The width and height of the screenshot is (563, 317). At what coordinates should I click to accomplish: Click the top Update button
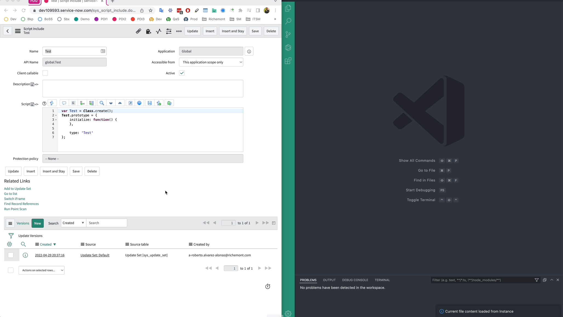pos(193,31)
